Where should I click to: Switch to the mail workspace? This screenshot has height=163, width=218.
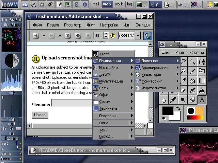coord(96,4)
